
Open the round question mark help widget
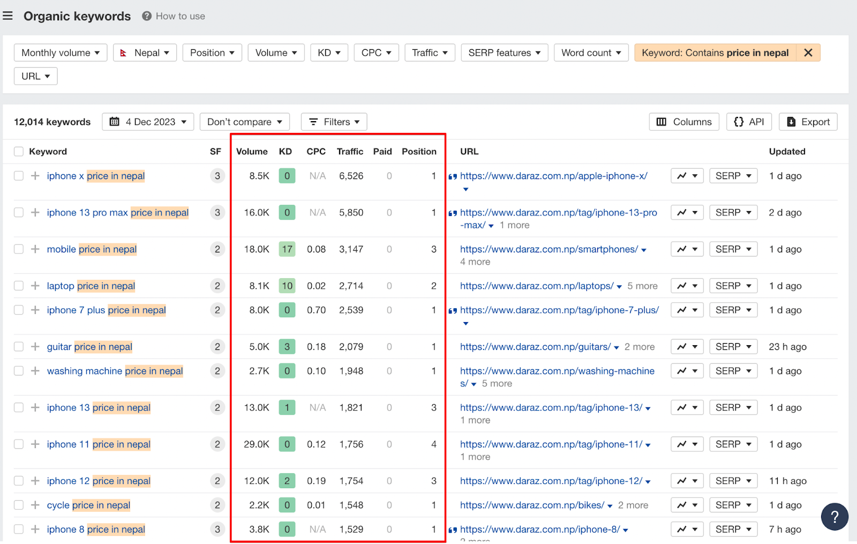coord(835,517)
